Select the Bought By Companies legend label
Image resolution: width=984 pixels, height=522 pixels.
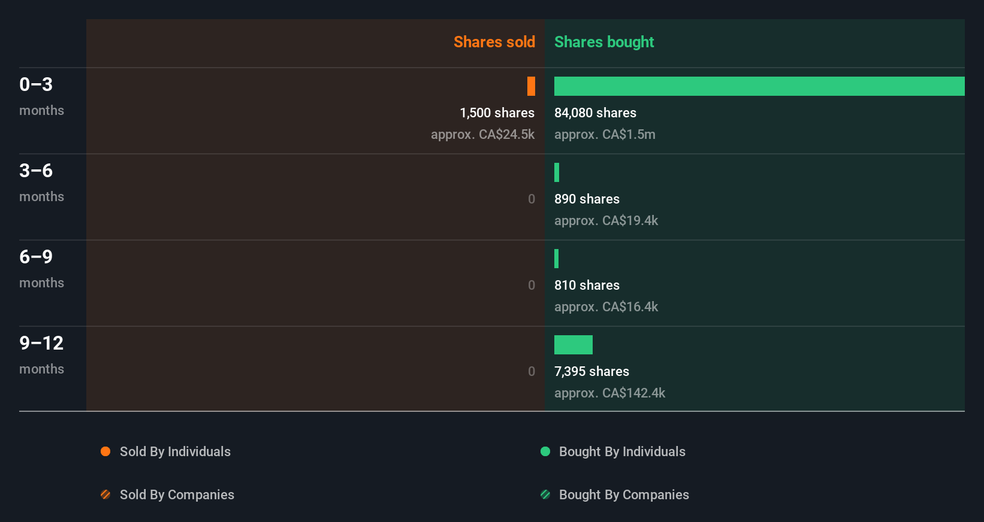pyautogui.click(x=624, y=494)
